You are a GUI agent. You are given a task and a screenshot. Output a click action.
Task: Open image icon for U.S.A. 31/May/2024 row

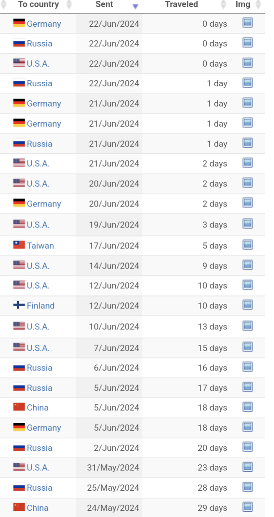247,467
